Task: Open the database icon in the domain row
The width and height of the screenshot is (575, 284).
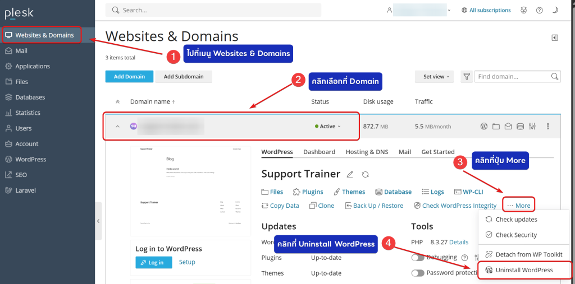Action: [x=521, y=127]
